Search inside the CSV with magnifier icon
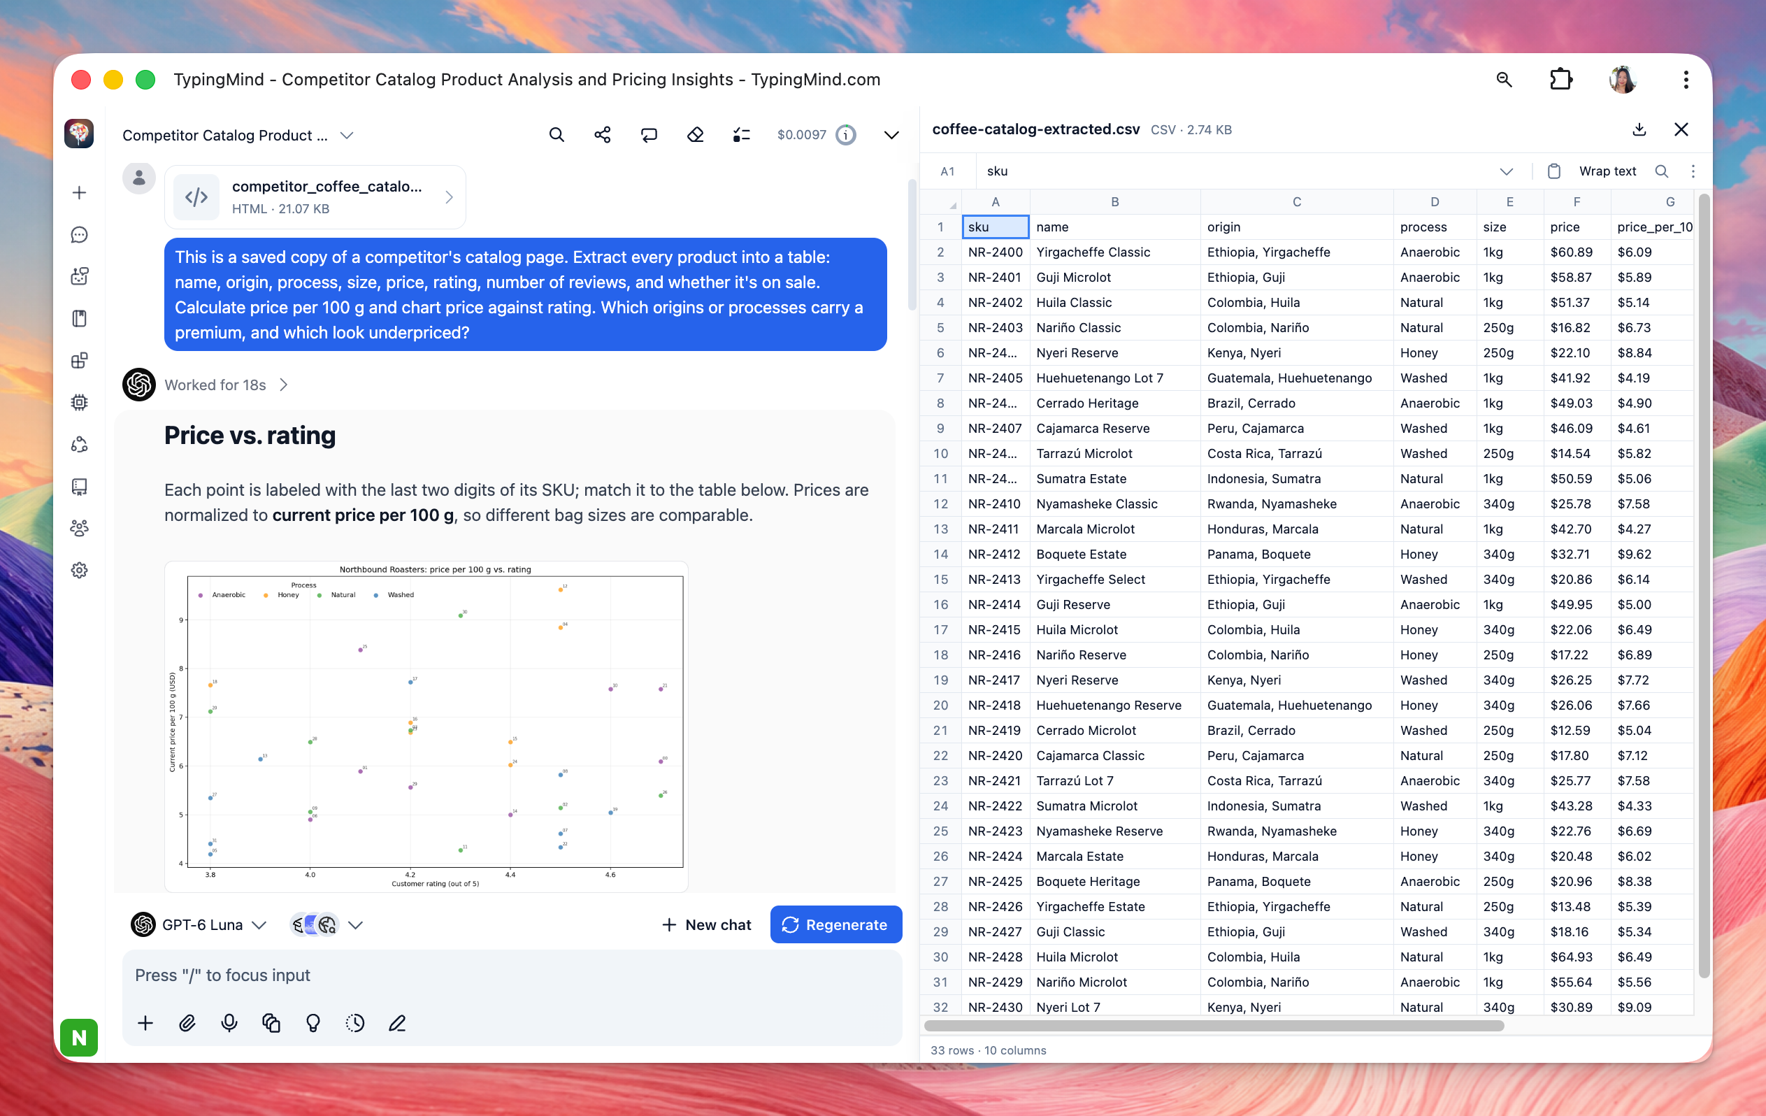Viewport: 1766px width, 1116px height. point(1661,172)
